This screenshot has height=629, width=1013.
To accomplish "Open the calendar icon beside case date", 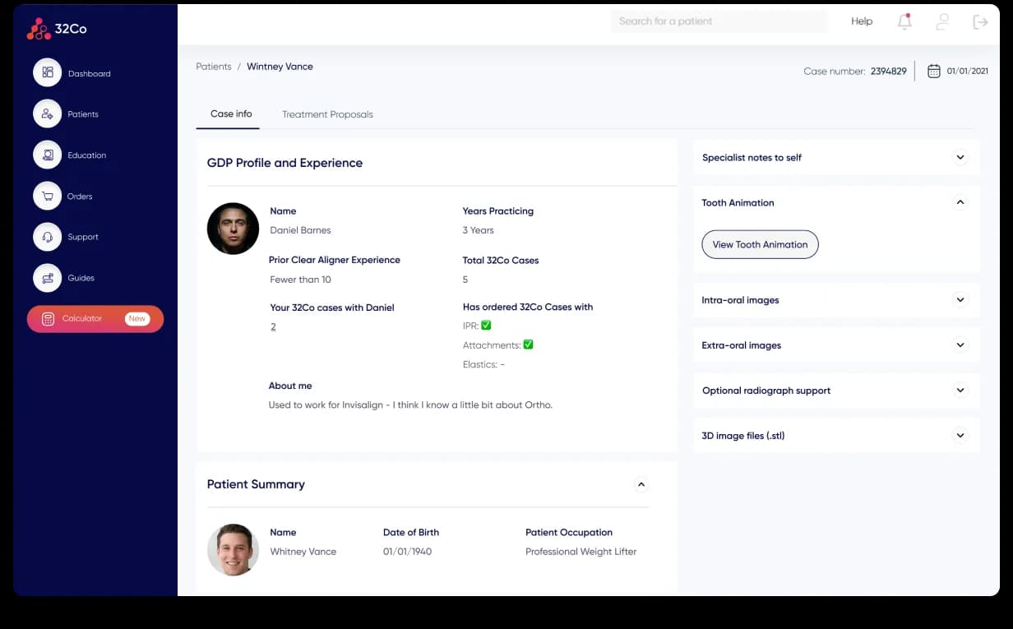I will coord(934,71).
